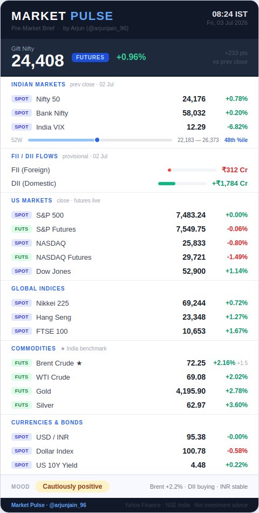Click the SPOT badge beside USD / INR

click(x=22, y=437)
